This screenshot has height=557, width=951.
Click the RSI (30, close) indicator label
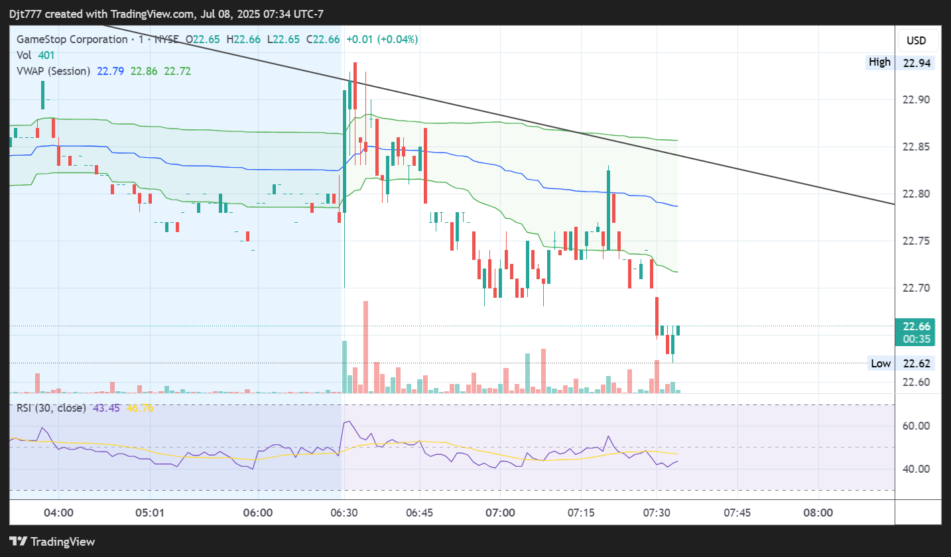pyautogui.click(x=51, y=408)
